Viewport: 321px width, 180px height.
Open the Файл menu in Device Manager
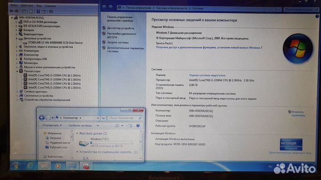pos(14,5)
